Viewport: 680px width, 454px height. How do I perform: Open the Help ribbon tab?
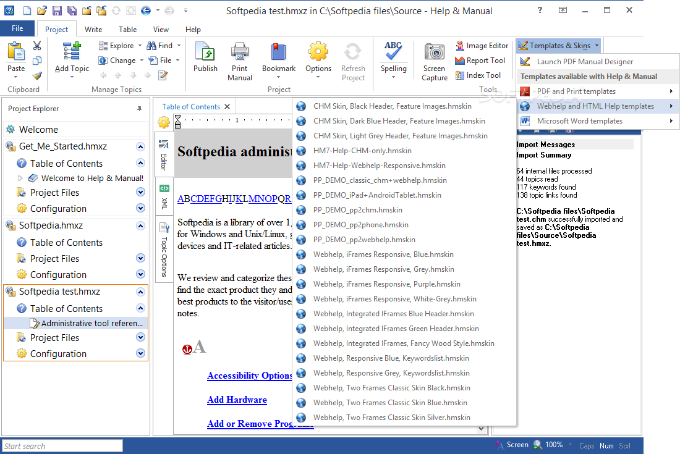pos(193,30)
